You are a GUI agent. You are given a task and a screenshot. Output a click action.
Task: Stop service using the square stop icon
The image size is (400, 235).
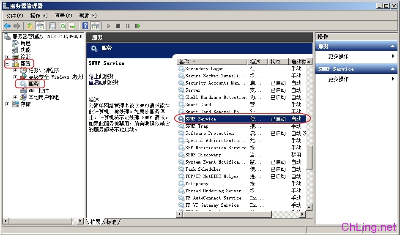tap(118, 26)
